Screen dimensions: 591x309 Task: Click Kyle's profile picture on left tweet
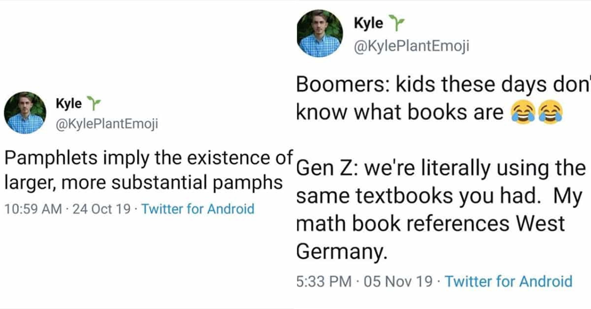[x=25, y=113]
